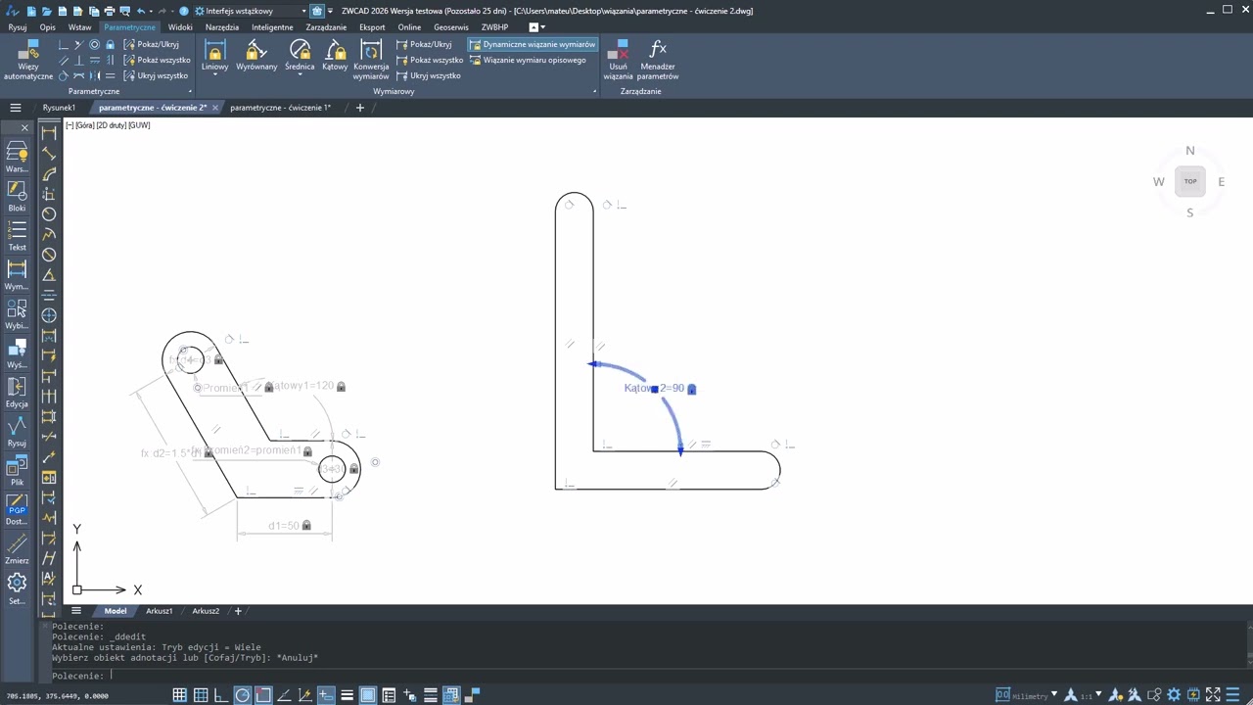Image resolution: width=1253 pixels, height=705 pixels.
Task: Click Usuń wiązania icon
Action: coord(619,60)
